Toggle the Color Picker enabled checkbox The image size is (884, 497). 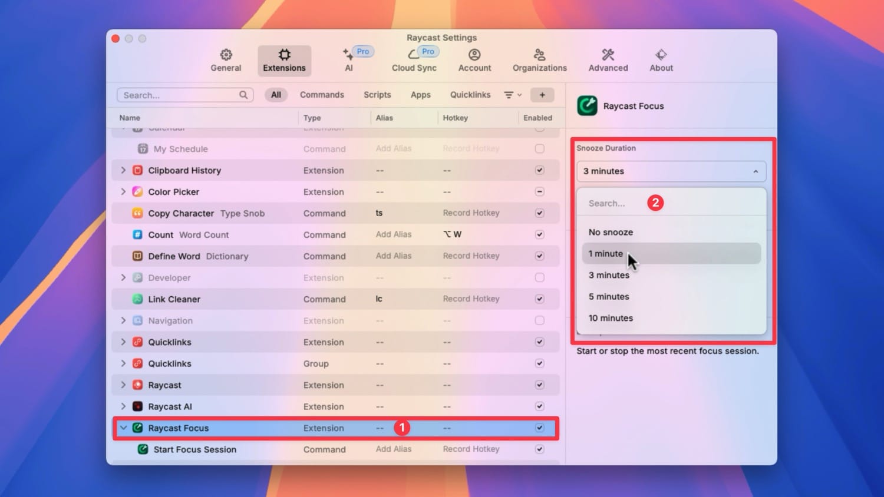click(539, 192)
